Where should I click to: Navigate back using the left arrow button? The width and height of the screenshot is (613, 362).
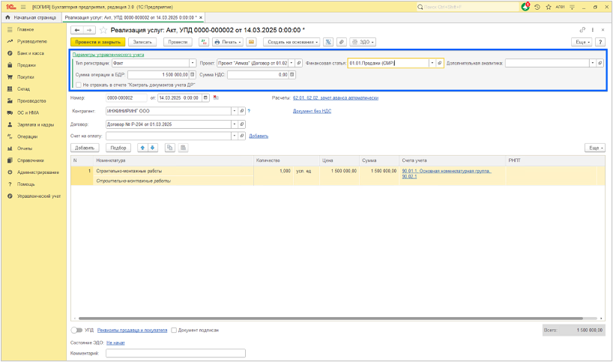point(76,30)
